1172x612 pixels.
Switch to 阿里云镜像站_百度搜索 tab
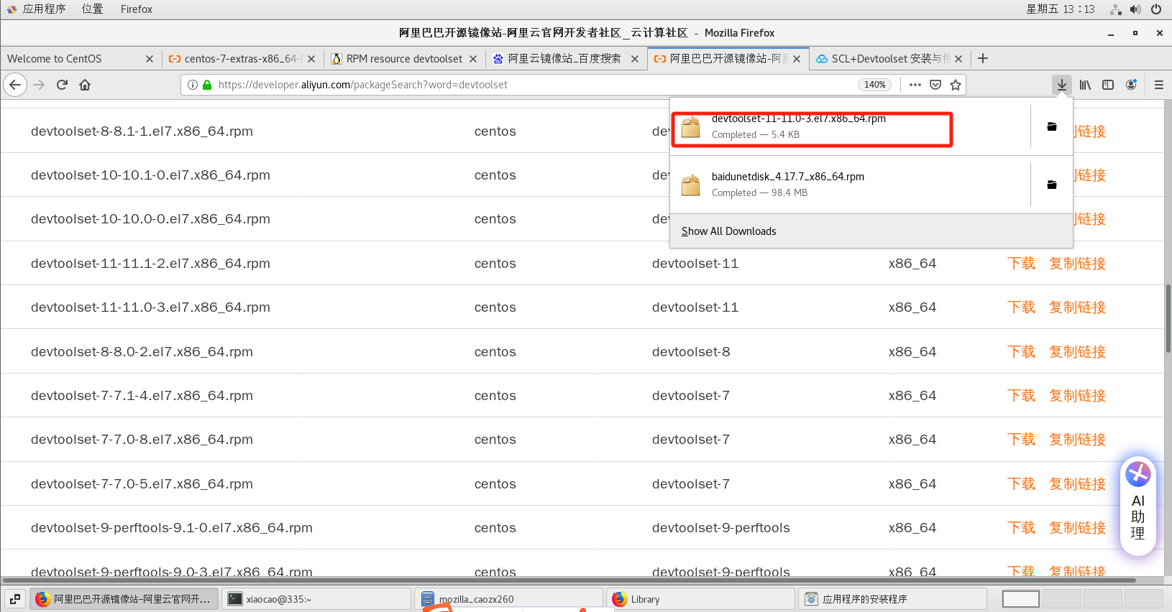564,59
